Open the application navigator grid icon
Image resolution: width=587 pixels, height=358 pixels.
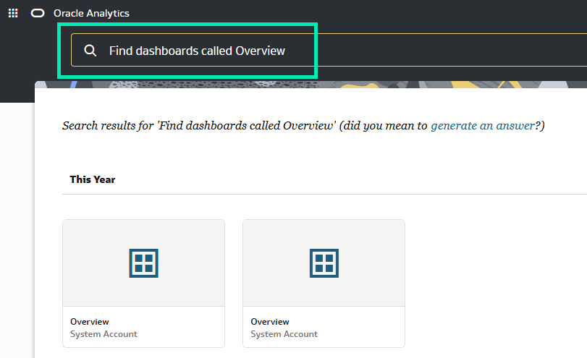pyautogui.click(x=13, y=13)
